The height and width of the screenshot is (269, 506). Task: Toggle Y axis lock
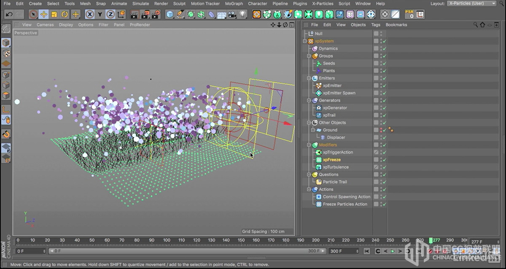pyautogui.click(x=100, y=14)
